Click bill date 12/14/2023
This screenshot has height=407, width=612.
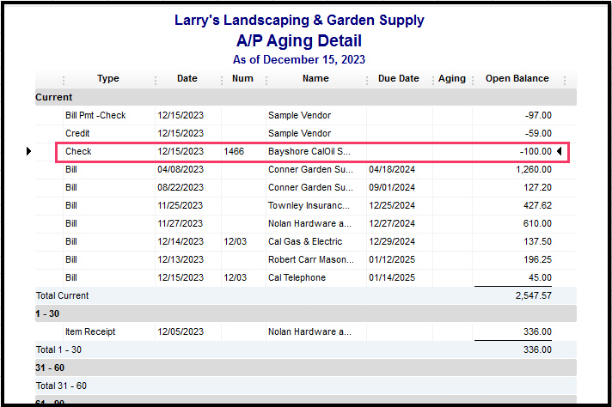181,241
